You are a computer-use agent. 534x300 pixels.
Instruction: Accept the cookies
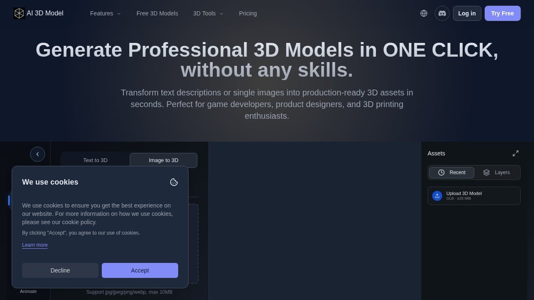coord(140,270)
